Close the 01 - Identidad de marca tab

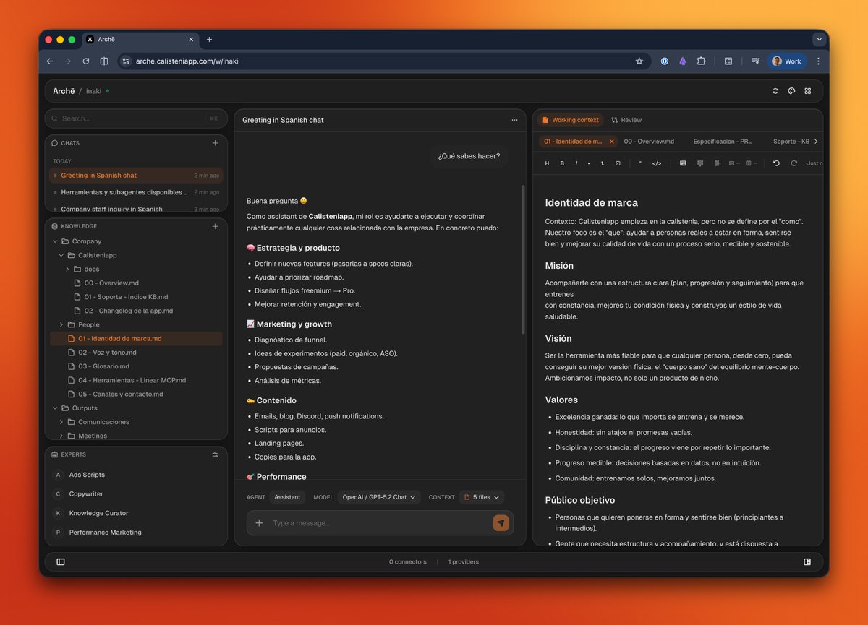[x=611, y=142]
